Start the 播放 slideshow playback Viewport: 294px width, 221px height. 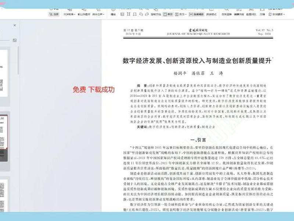[x=113, y=14]
